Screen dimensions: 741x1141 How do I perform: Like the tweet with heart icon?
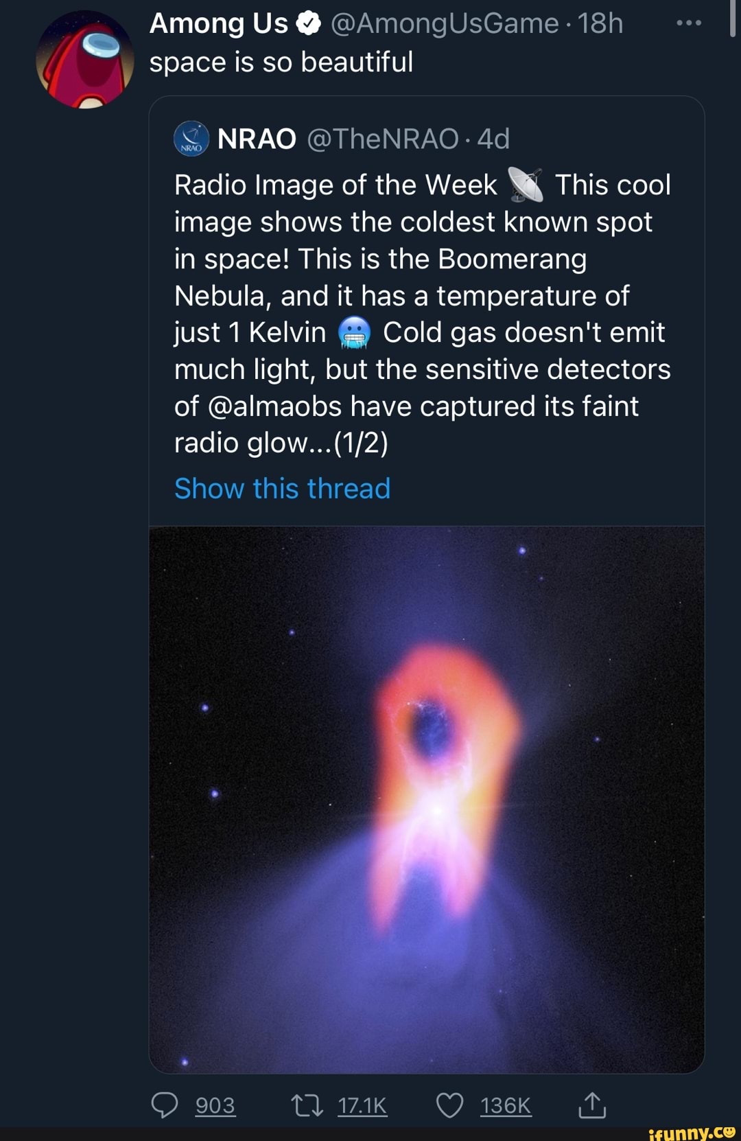(450, 1105)
